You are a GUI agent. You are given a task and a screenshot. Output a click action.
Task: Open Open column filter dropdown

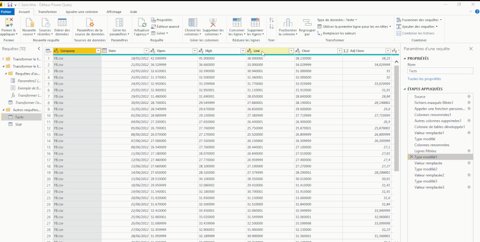194,51
